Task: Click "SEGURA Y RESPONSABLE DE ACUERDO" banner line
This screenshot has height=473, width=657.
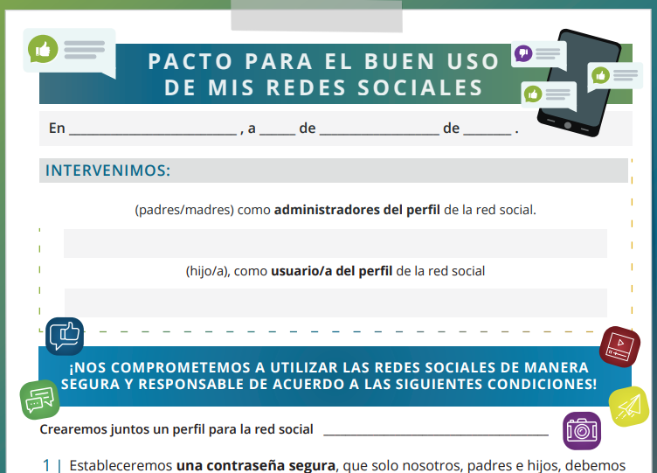Action: click(x=328, y=384)
